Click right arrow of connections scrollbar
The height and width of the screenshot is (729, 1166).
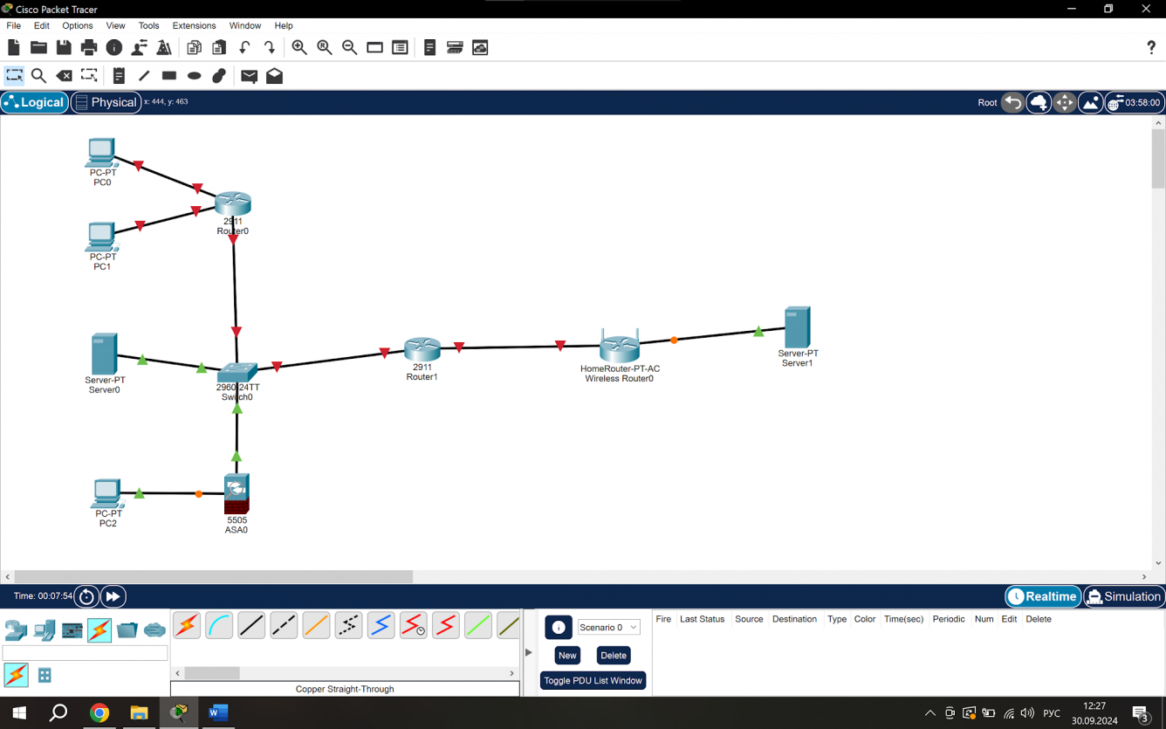pyautogui.click(x=512, y=673)
